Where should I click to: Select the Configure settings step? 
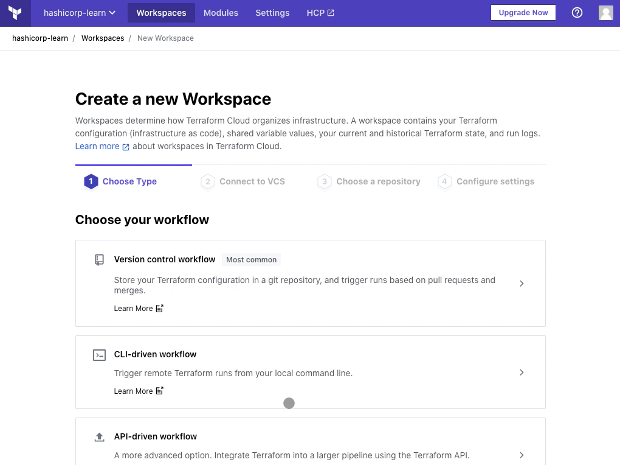click(486, 181)
